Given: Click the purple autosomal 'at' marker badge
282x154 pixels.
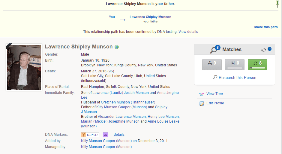Looking at the screenshot, I should tap(105, 135).
